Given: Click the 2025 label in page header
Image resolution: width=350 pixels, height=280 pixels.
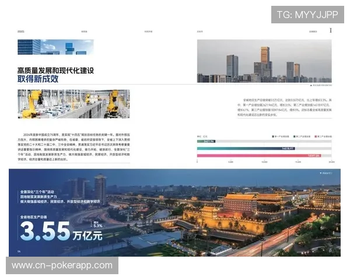Looking at the screenshot, I should 21,30.
